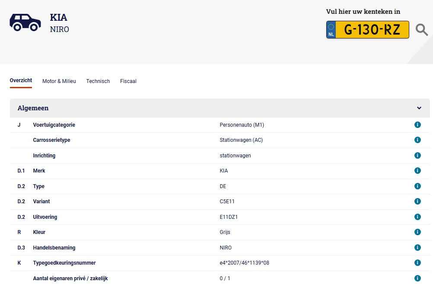Viewport: 433px width, 288px height.
Task: Show info for Aantal eigenaren privé / zakelijk
Action: pyautogui.click(x=417, y=278)
